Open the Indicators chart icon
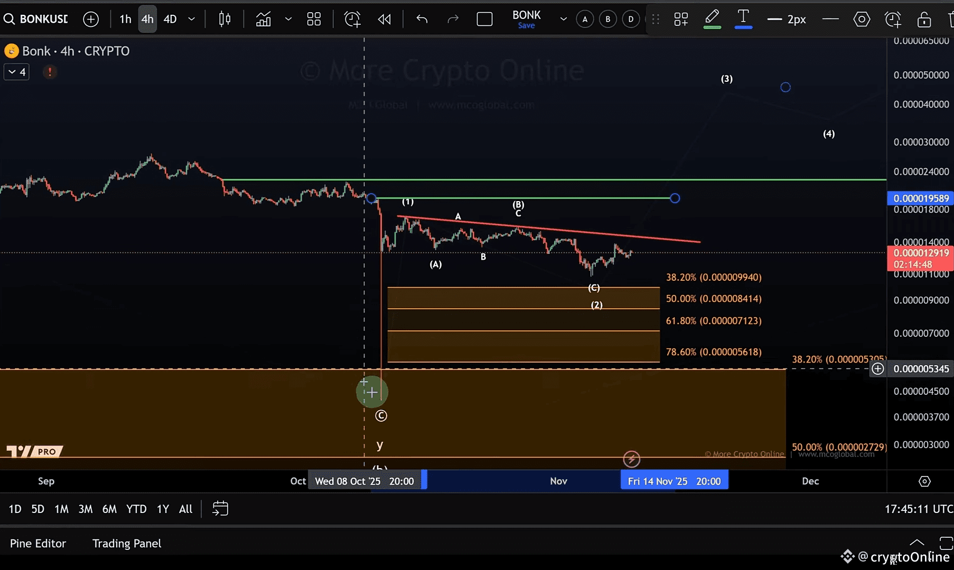 [x=263, y=20]
